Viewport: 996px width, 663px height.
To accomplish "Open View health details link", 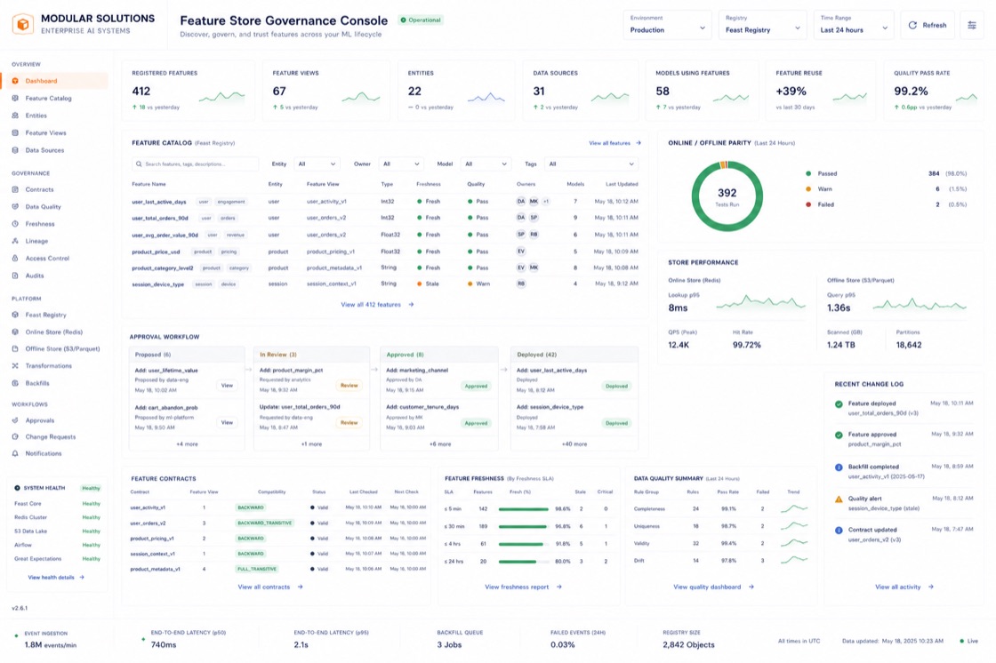I will click(x=56, y=578).
